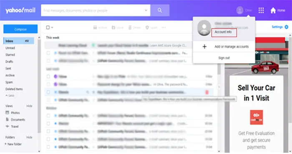Open Settings gear icon

(x=287, y=27)
